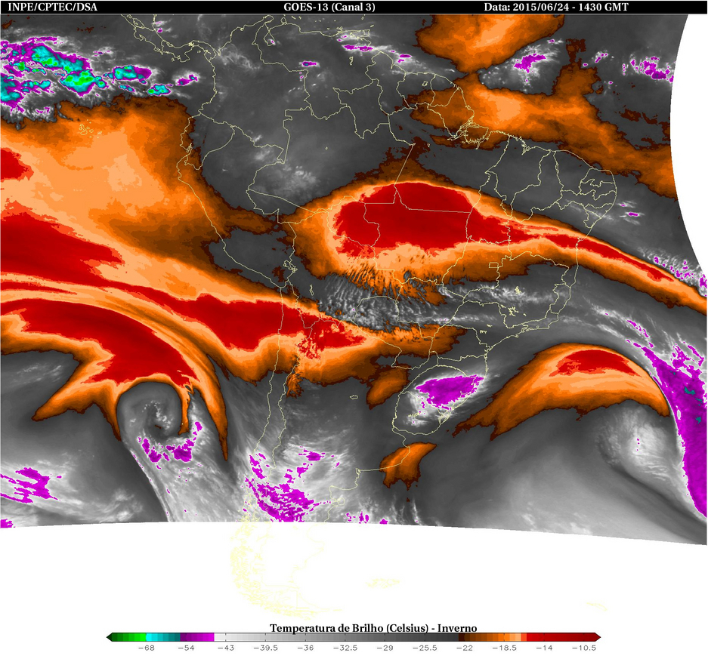This screenshot has height=662, width=708.
Task: Click the -22 legend value
Action: click(465, 648)
